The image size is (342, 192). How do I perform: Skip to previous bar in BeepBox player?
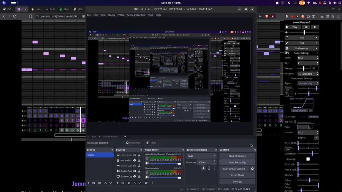306,27
